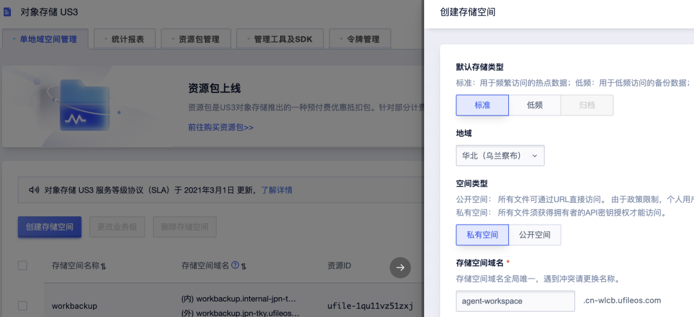Select 标准 storage type
This screenshot has height=317, width=694.
[482, 105]
